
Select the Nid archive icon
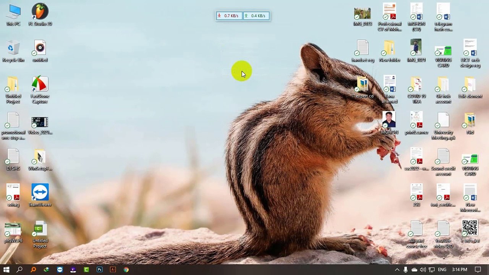click(x=470, y=123)
